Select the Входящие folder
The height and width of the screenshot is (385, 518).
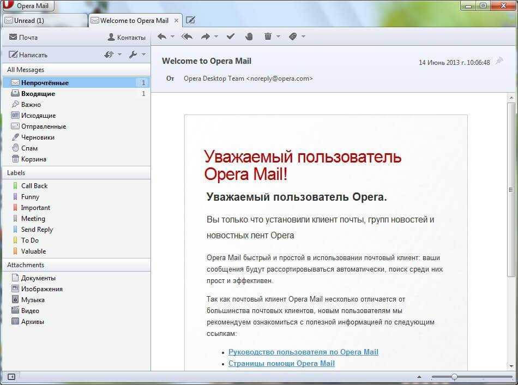coord(76,94)
